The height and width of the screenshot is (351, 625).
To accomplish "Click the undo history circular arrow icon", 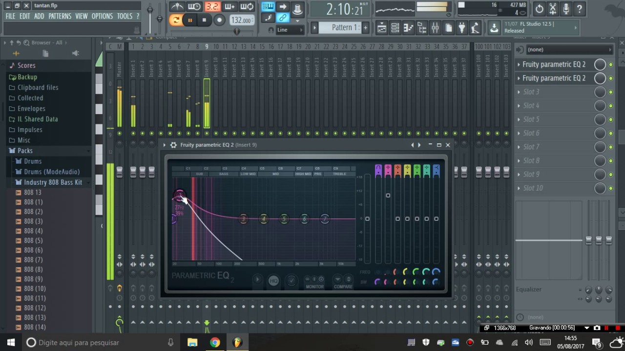I will click(x=539, y=8).
